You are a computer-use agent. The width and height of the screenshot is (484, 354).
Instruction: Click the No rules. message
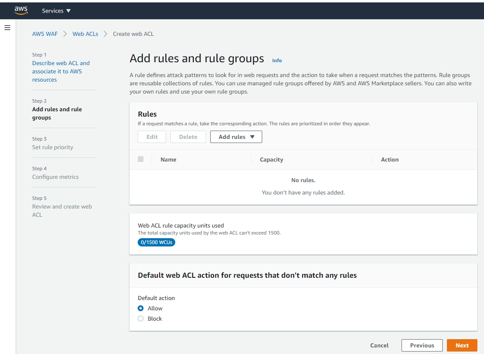pyautogui.click(x=303, y=180)
